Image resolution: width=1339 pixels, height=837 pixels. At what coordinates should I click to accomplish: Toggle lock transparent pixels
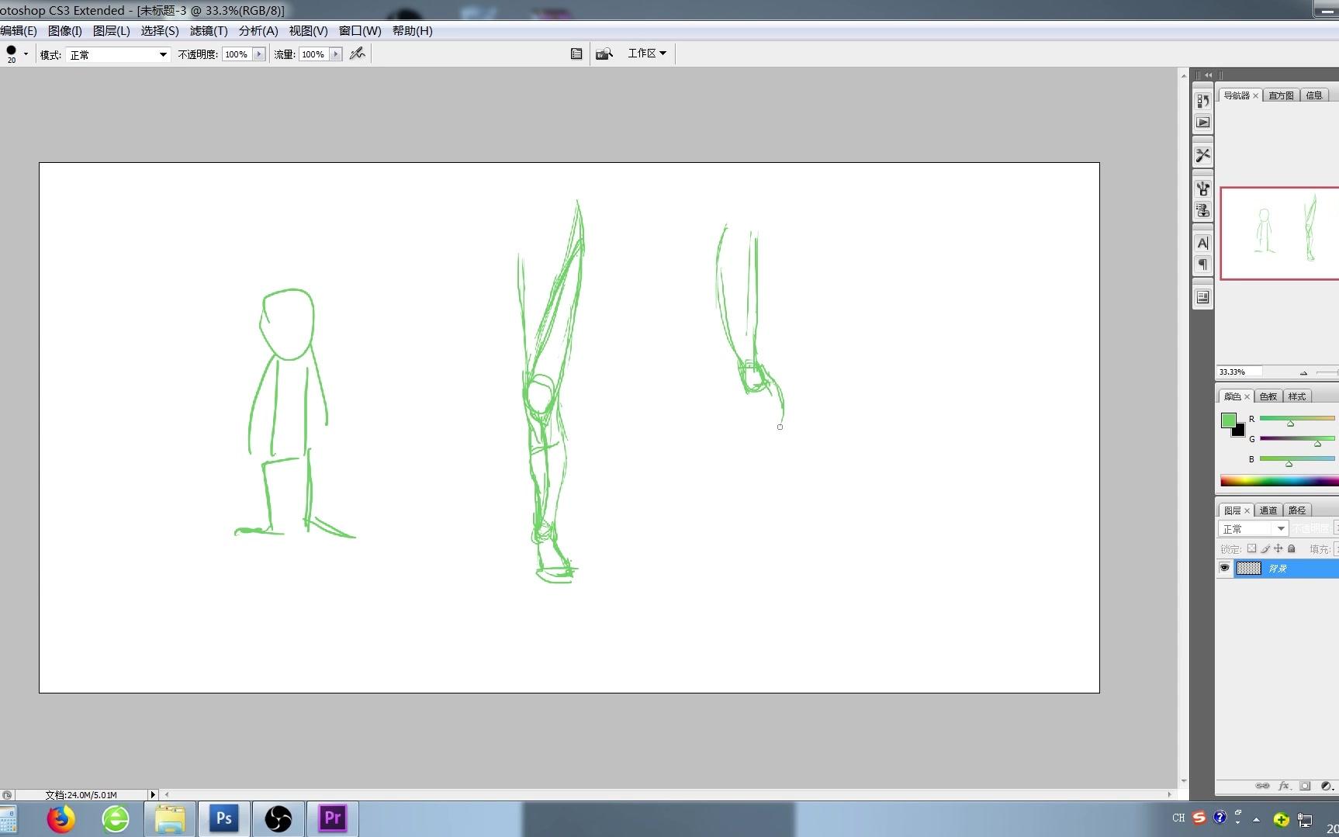[x=1251, y=548]
